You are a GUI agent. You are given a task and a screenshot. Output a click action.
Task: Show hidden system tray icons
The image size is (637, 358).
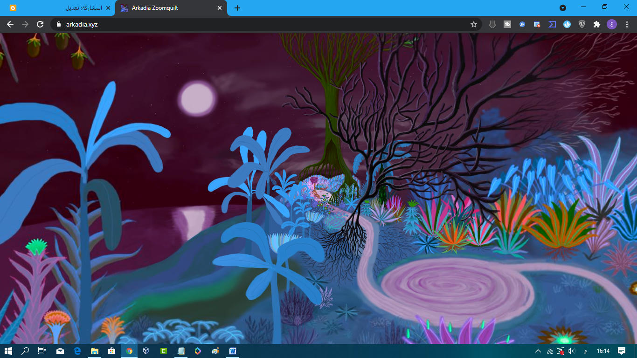pyautogui.click(x=538, y=351)
